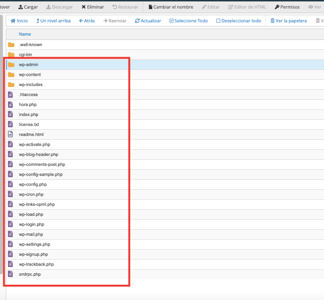Check Seleccione Todo
This screenshot has width=324, height=300.
click(x=188, y=21)
